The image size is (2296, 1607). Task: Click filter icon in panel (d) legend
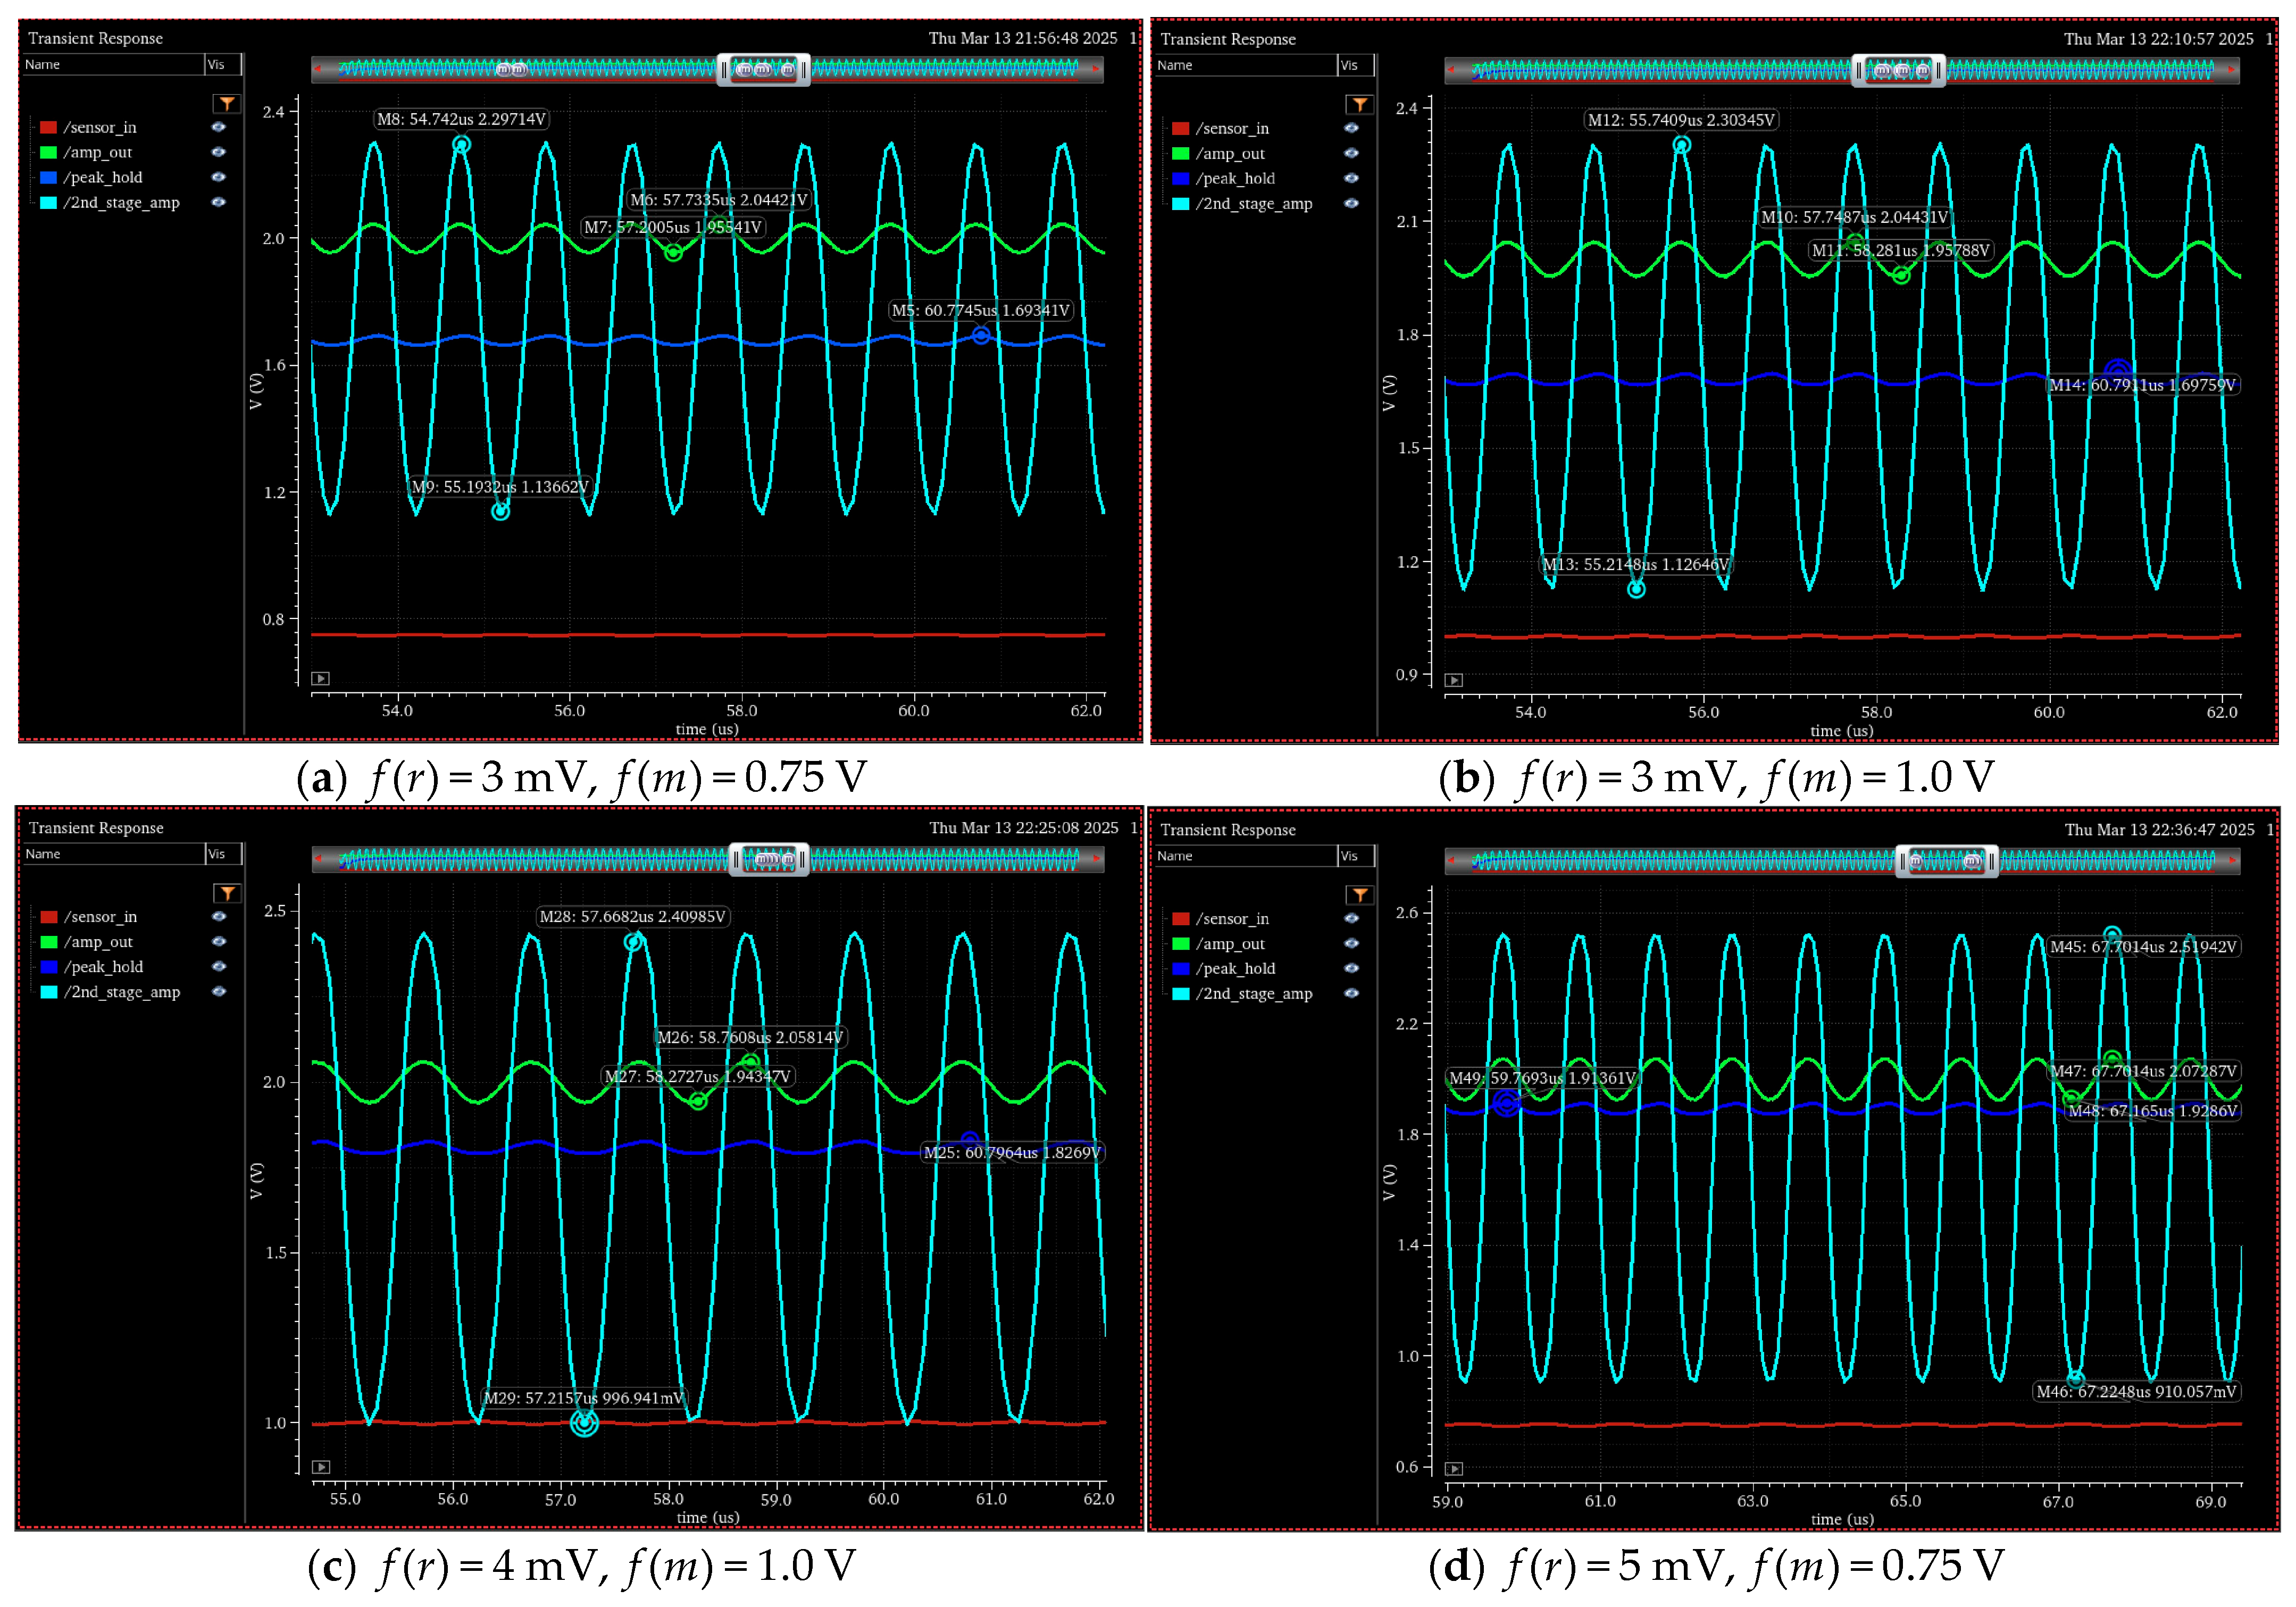pyautogui.click(x=1360, y=895)
